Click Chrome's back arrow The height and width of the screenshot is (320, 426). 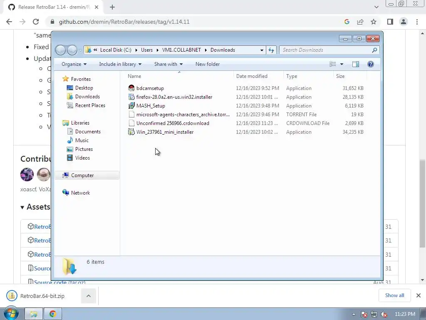9,22
